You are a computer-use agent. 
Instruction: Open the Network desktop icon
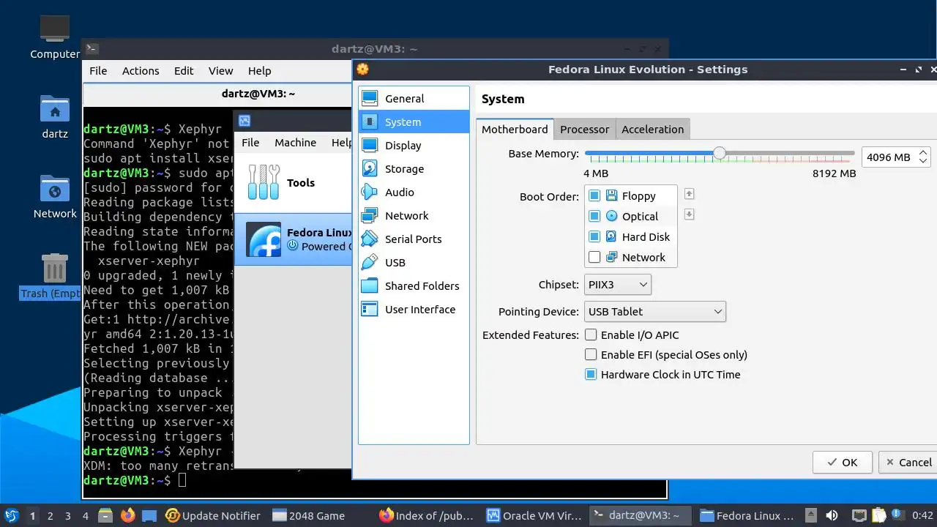[x=55, y=196]
